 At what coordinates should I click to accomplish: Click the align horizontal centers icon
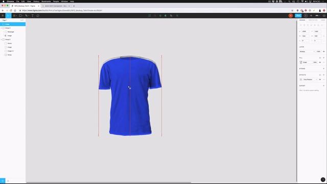(305, 25)
